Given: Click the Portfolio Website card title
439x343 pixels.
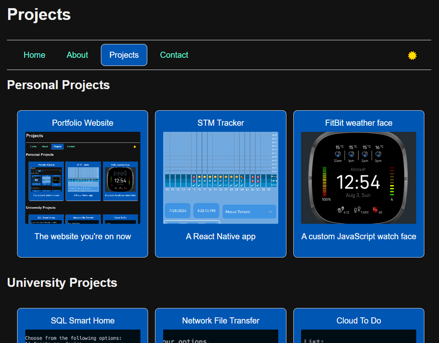Looking at the screenshot, I should [83, 123].
